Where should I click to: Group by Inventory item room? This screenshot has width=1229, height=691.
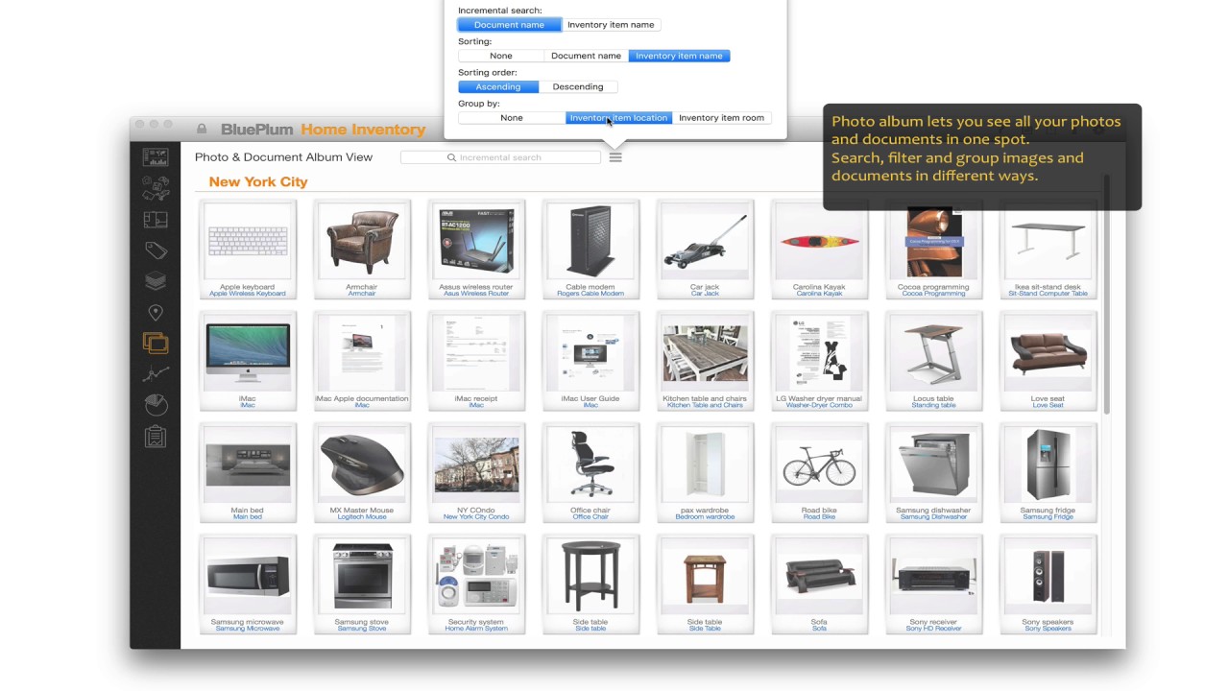(721, 118)
